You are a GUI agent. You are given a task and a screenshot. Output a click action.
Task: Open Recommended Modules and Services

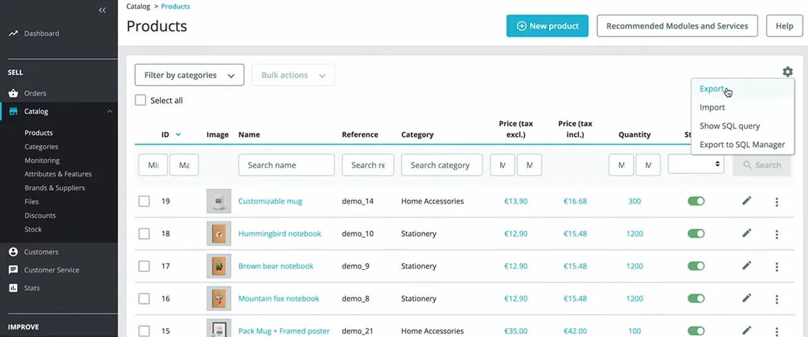tap(677, 26)
